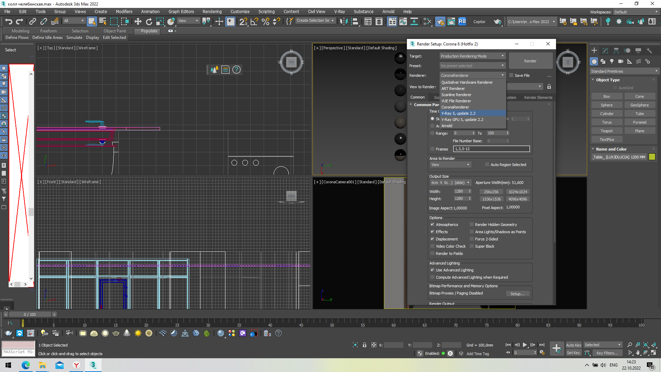The height and width of the screenshot is (372, 661).
Task: Click the blue RB toolbar icon
Action: point(462,21)
